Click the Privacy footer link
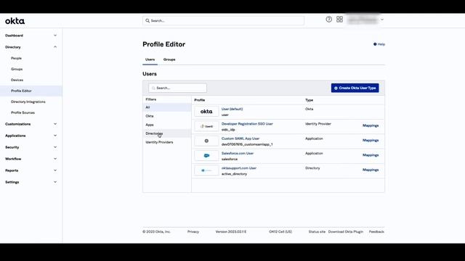465x261 pixels. click(193, 232)
